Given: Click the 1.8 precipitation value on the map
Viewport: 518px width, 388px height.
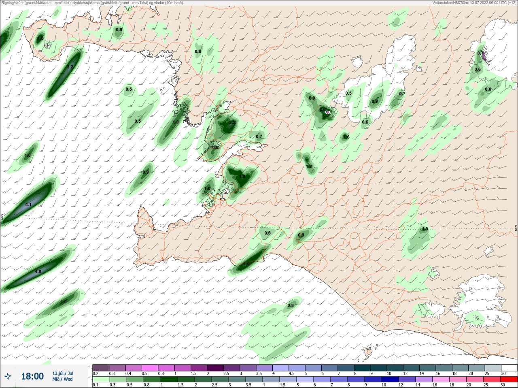Looking at the screenshot, I should [242, 177].
